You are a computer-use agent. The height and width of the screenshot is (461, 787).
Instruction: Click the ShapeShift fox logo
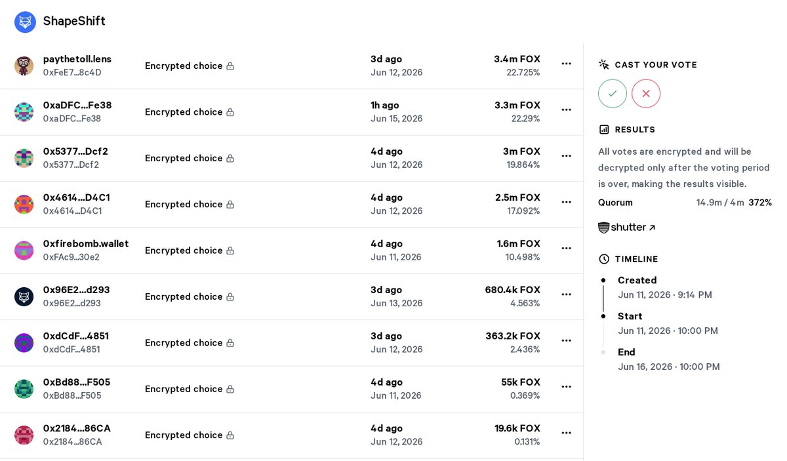25,22
